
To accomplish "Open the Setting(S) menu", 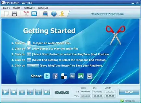I will [x=30, y=8].
